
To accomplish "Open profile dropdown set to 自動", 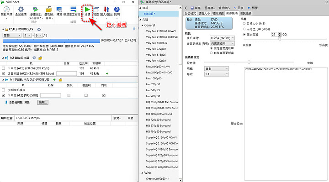I will 216,69.
